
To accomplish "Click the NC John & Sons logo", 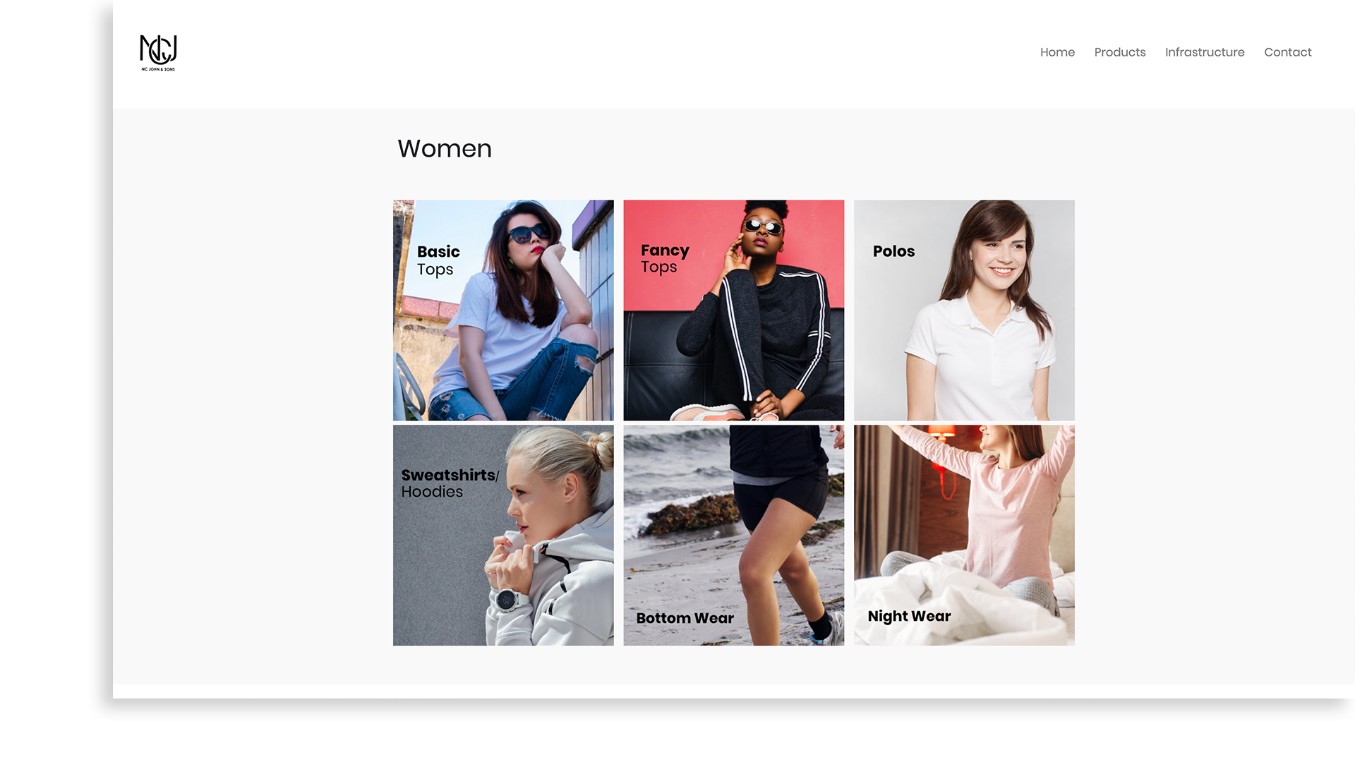I will pos(158,53).
